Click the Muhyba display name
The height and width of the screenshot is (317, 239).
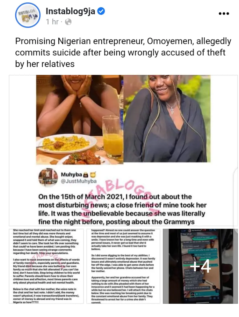tap(71, 174)
